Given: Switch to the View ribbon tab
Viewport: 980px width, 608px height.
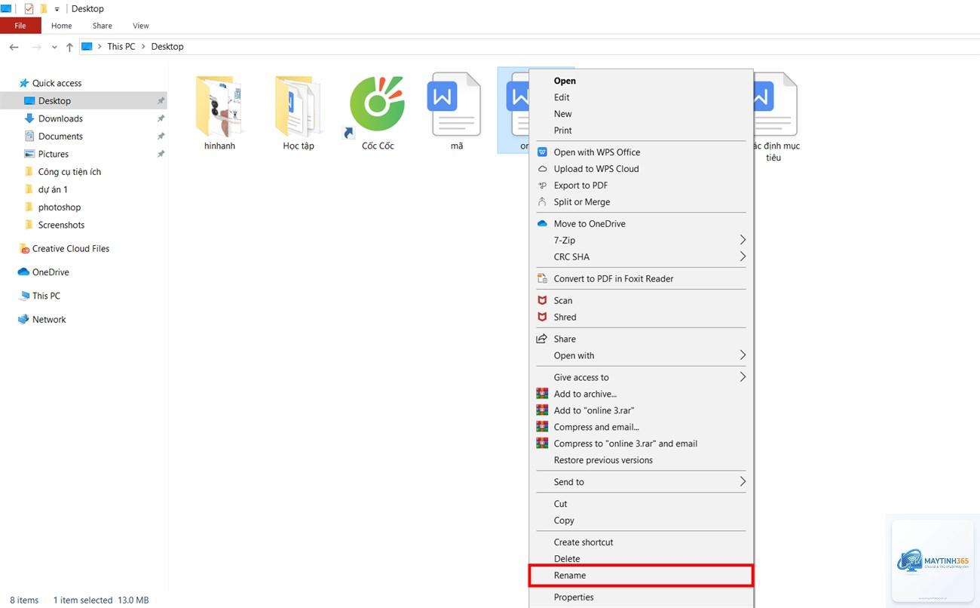Looking at the screenshot, I should [x=141, y=26].
